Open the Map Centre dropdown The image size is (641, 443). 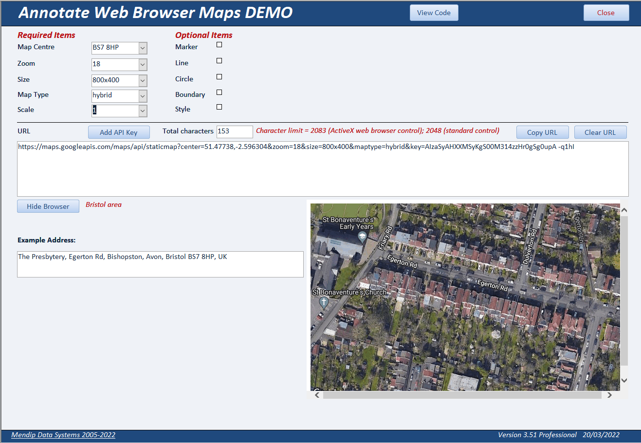click(143, 48)
